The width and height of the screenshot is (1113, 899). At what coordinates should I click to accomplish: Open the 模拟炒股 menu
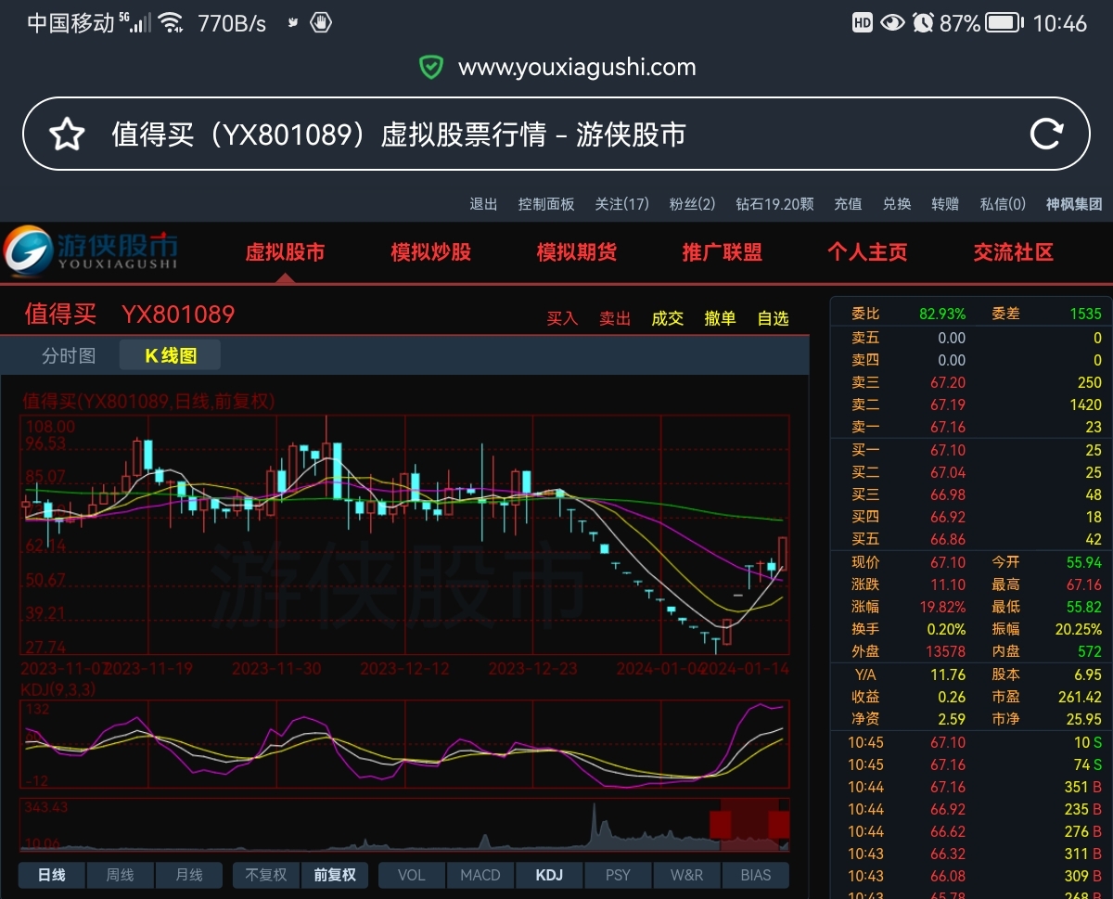click(430, 252)
